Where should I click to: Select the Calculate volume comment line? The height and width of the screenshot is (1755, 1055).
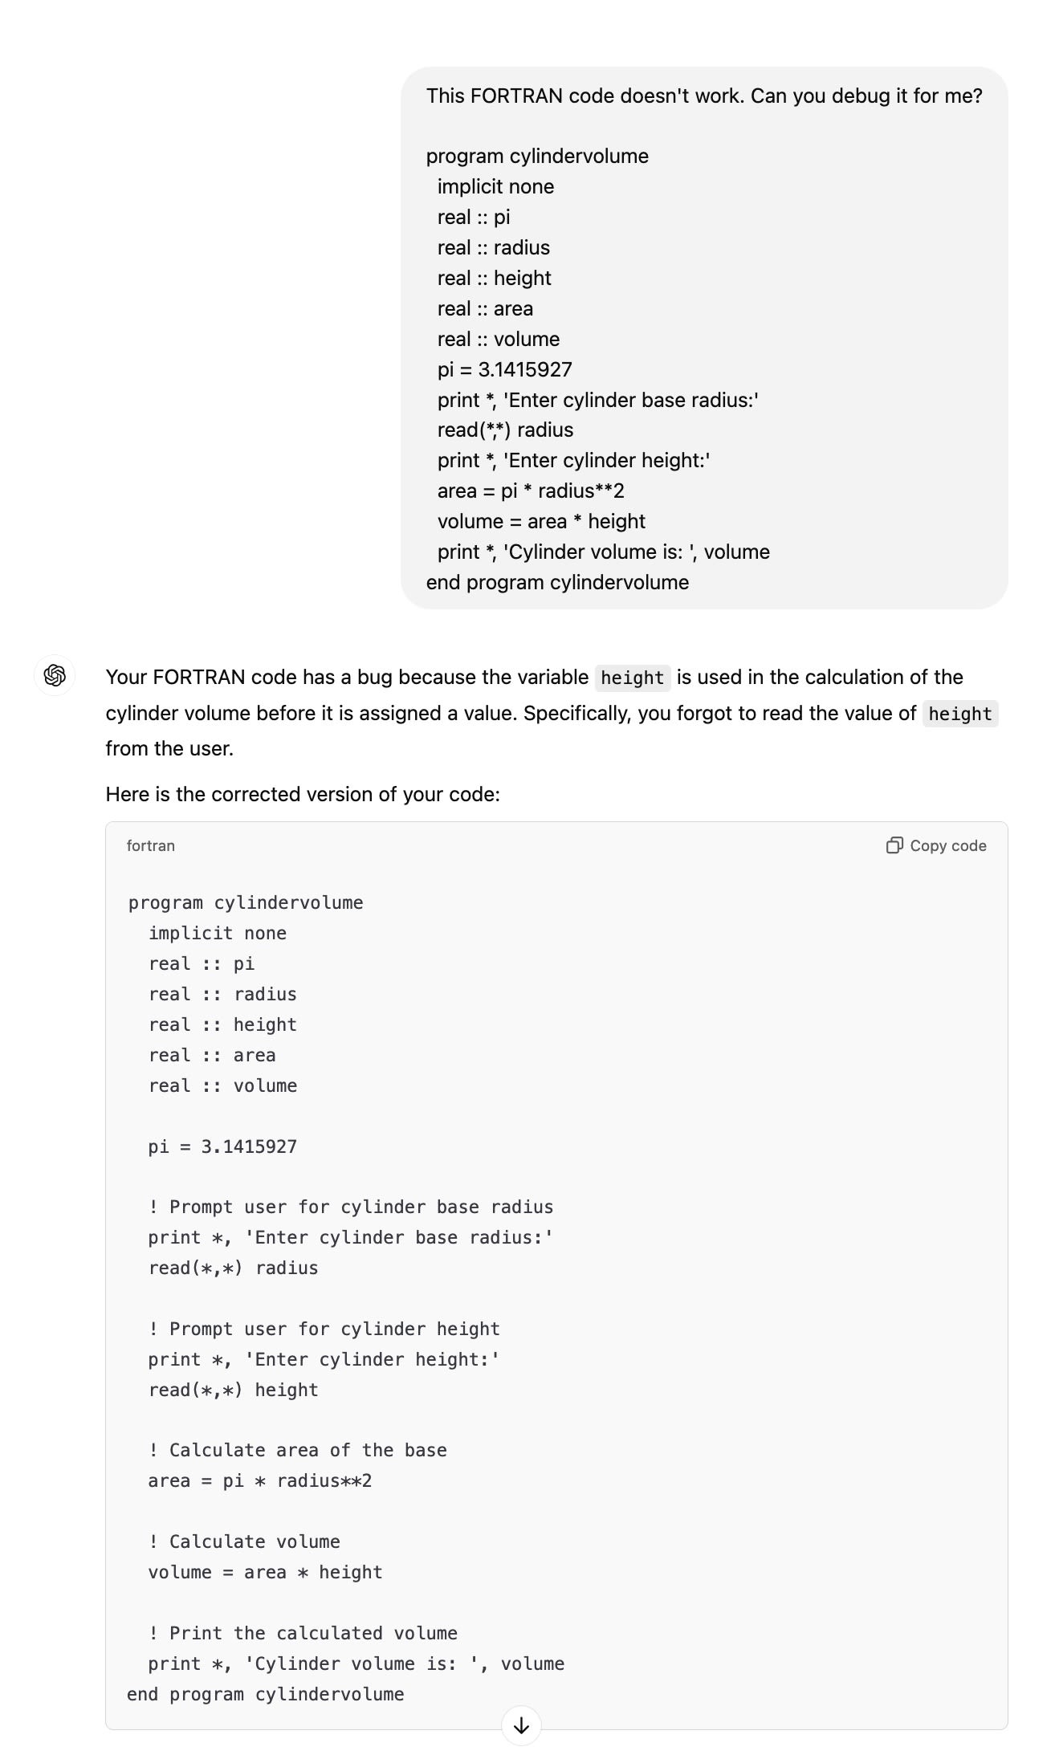point(243,1541)
